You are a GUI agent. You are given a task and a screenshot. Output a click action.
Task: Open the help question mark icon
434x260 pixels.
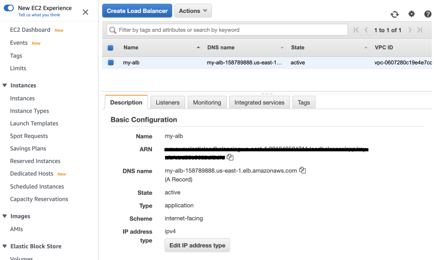pyautogui.click(x=428, y=14)
